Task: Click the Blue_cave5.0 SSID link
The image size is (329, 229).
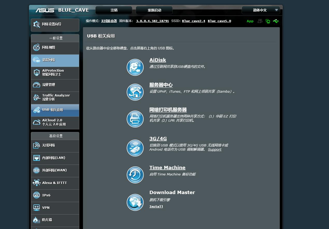Action: click(219, 21)
